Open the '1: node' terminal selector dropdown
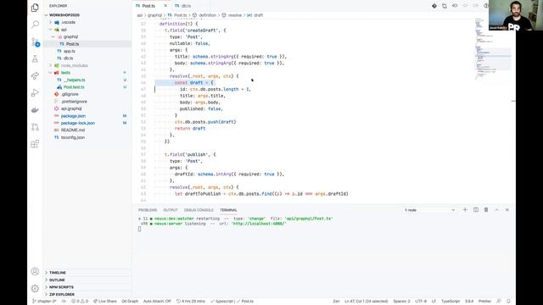Image resolution: width=543 pixels, height=305 pixels. (429, 210)
